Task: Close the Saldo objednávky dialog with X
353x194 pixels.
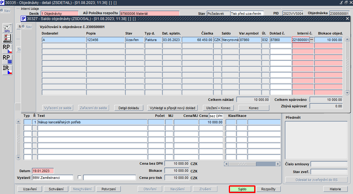Action: pyautogui.click(x=347, y=19)
